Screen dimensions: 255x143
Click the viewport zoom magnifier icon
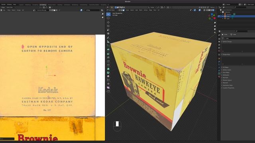[x=215, y=23]
